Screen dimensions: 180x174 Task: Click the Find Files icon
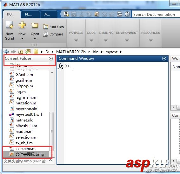46,27
